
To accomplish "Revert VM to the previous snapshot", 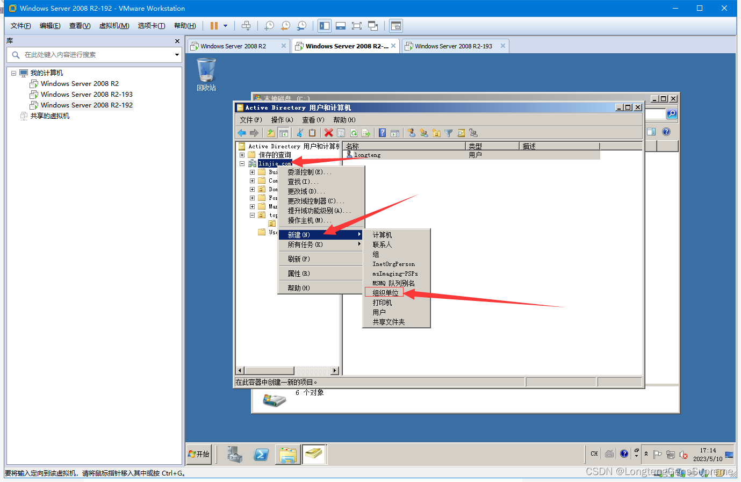I will (286, 26).
